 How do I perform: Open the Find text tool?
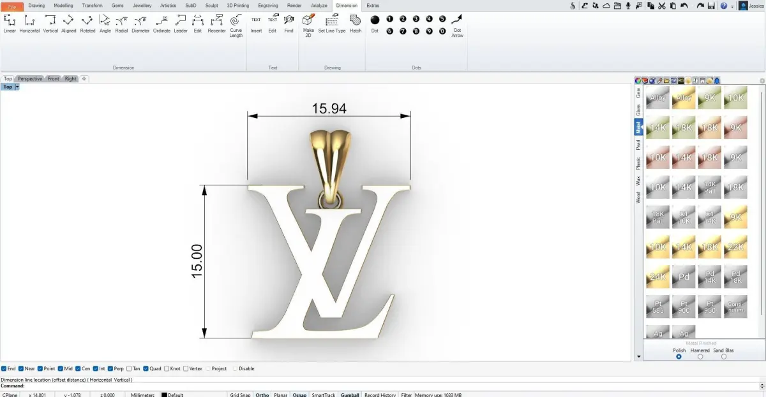pyautogui.click(x=289, y=24)
